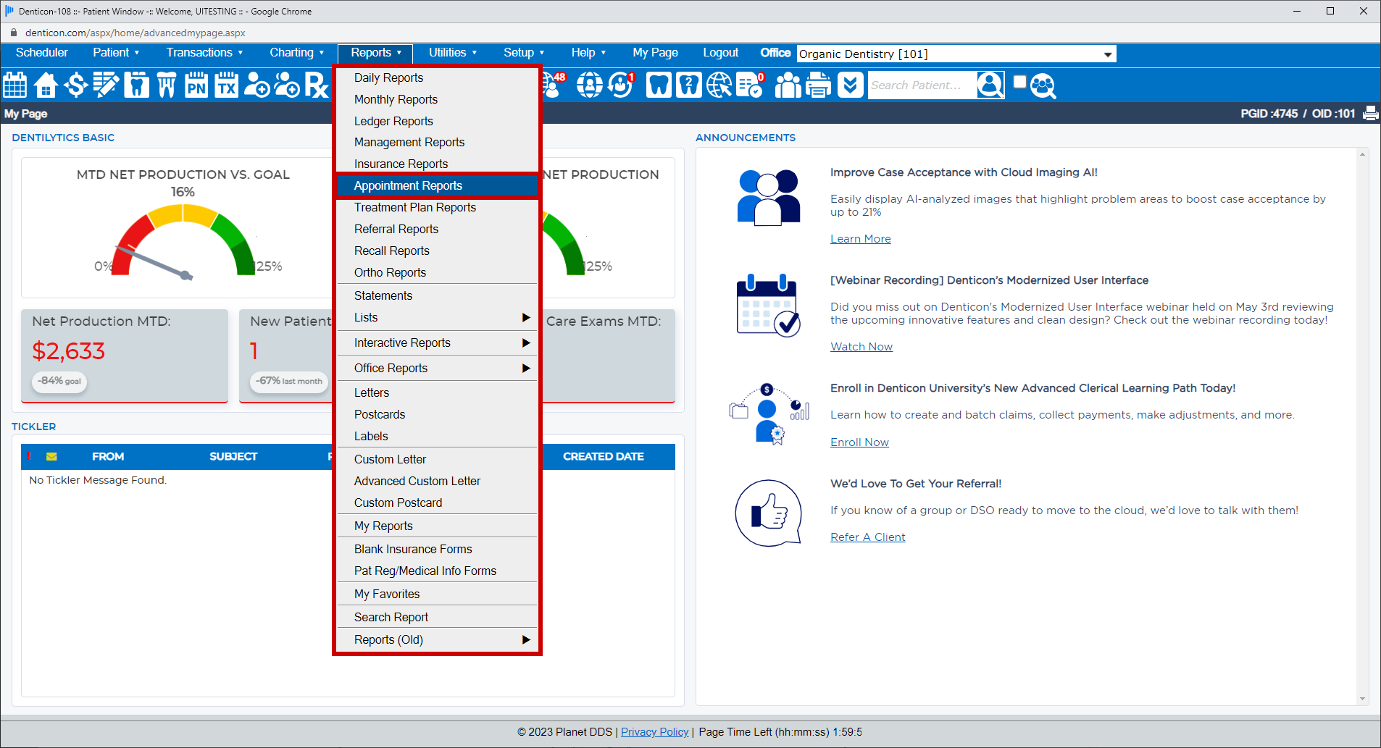This screenshot has height=748, width=1381.
Task: Open the document checkmark icon with badge 0
Action: coord(750,85)
